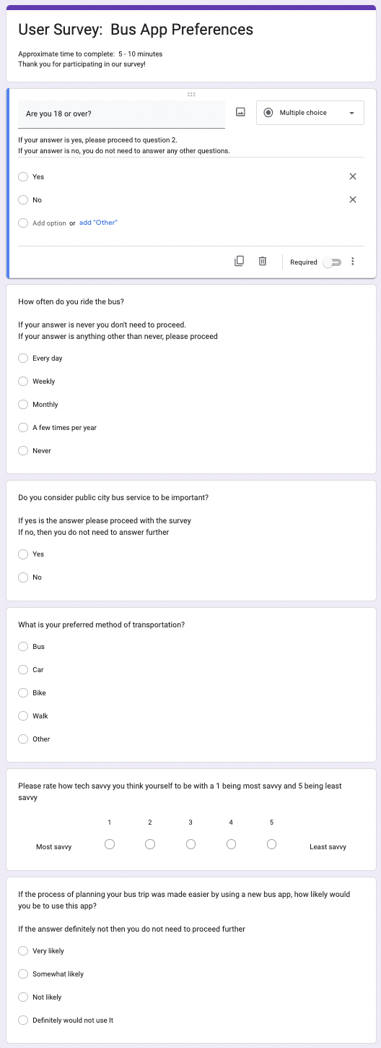Viewport: 381px width, 1048px height.
Task: Click the add image icon beside question title
Action: point(241,113)
